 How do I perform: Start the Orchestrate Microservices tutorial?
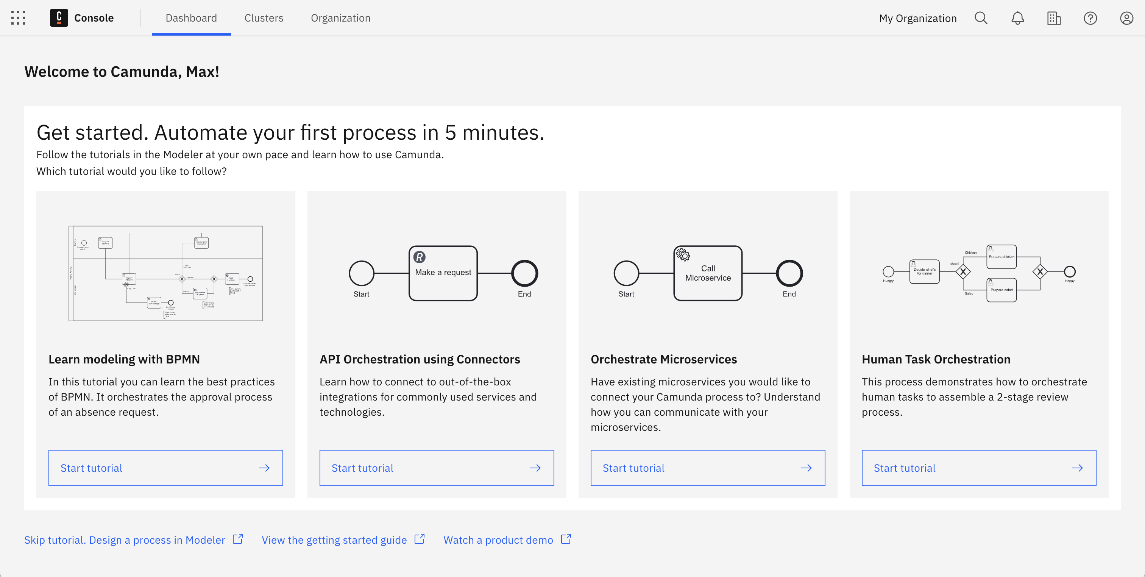click(708, 468)
